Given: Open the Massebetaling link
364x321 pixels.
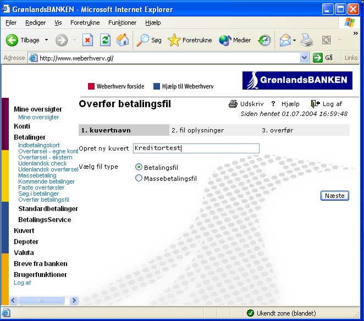Looking at the screenshot, I should point(37,175).
